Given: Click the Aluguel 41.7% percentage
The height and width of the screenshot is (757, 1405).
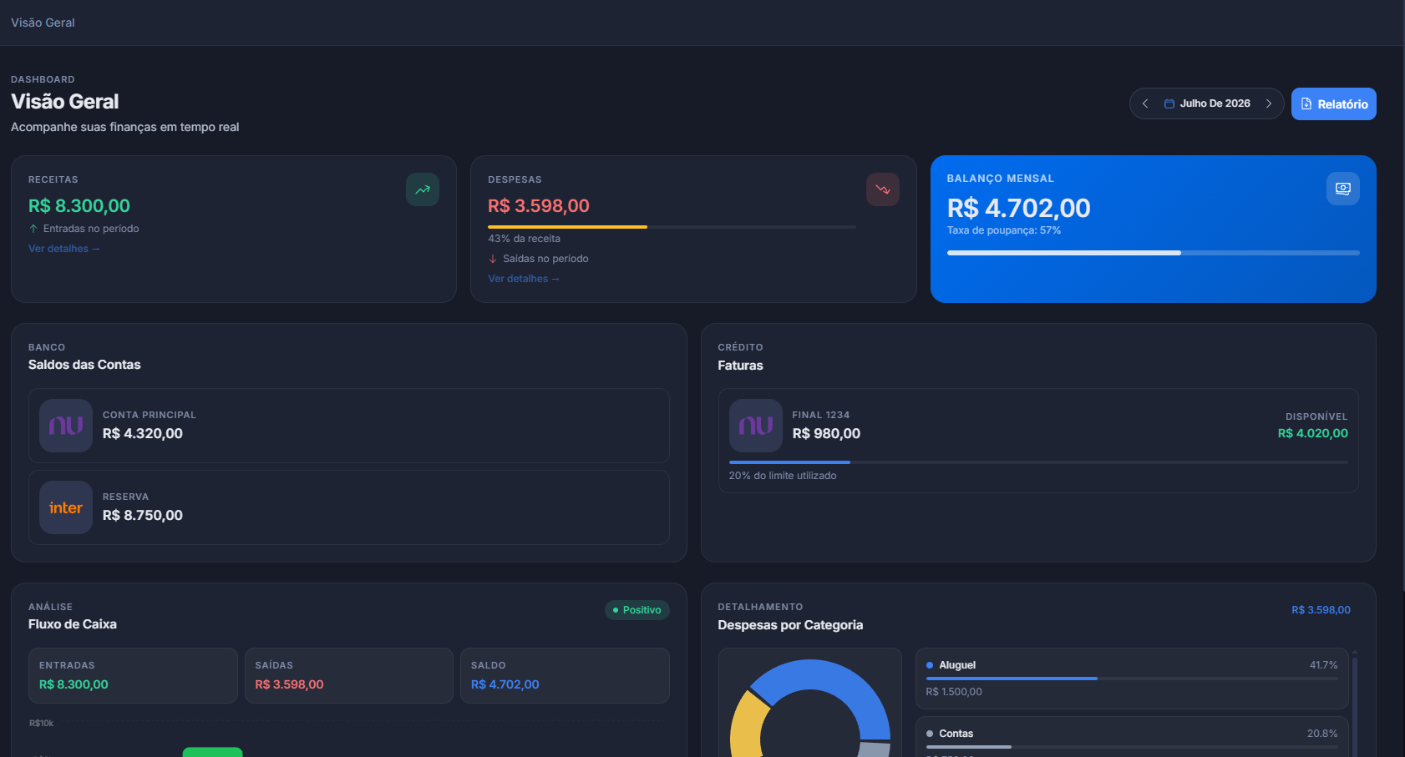Looking at the screenshot, I should (1323, 665).
